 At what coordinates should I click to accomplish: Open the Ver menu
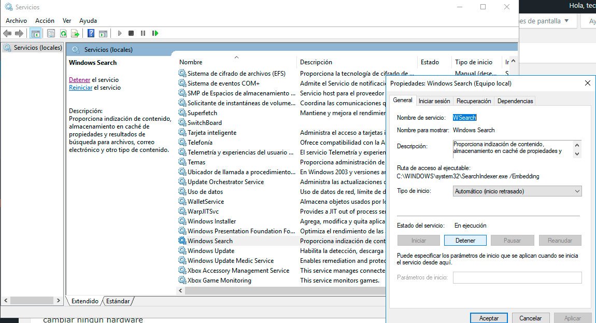(67, 21)
